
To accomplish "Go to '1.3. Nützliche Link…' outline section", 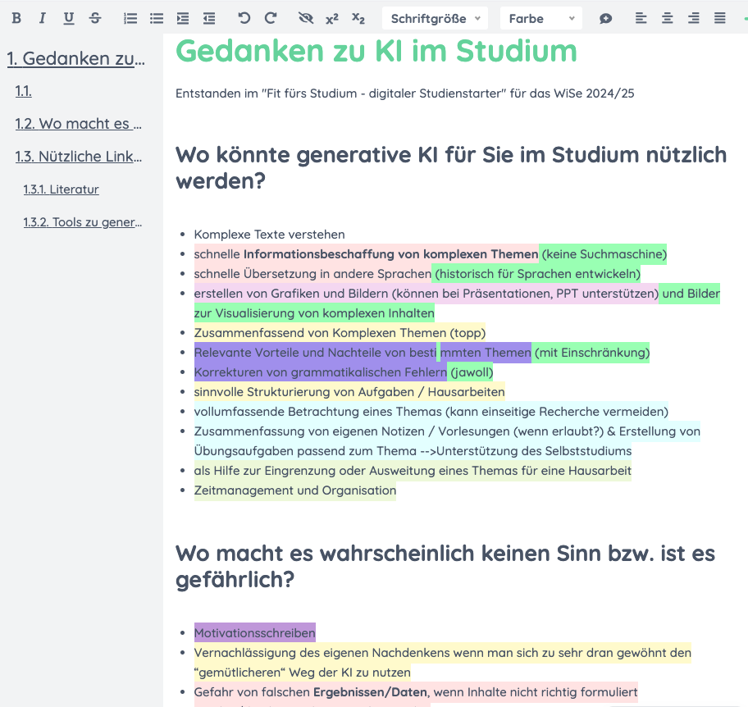I will tap(79, 157).
